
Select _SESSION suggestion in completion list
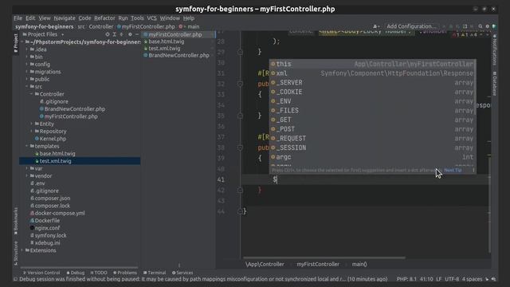point(372,147)
